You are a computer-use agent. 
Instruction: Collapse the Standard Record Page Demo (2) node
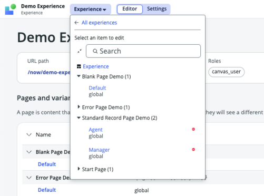[79, 117]
